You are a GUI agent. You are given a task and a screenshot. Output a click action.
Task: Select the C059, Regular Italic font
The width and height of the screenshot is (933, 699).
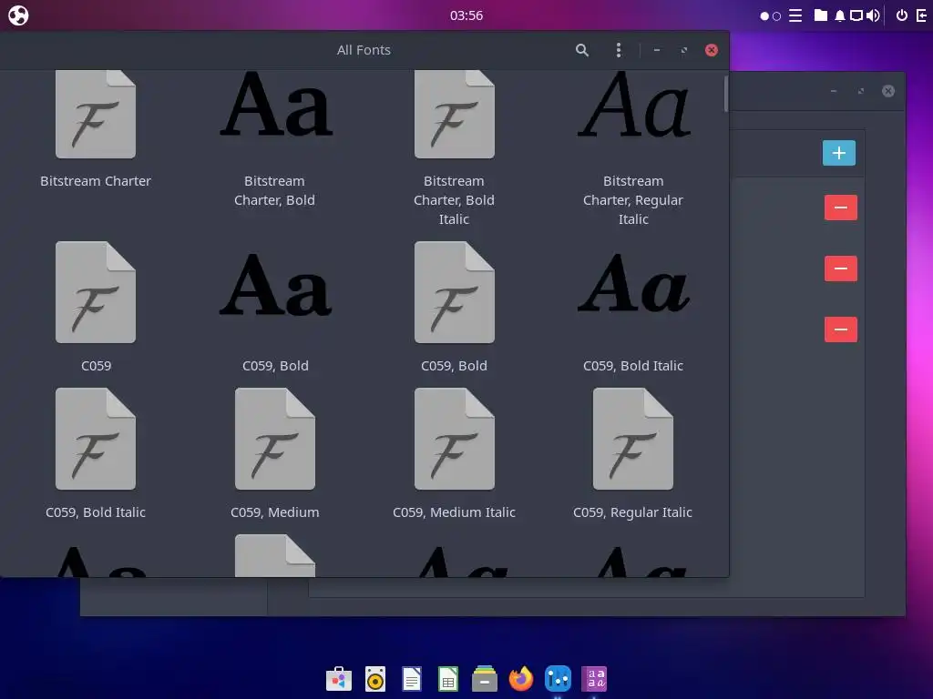pos(633,454)
